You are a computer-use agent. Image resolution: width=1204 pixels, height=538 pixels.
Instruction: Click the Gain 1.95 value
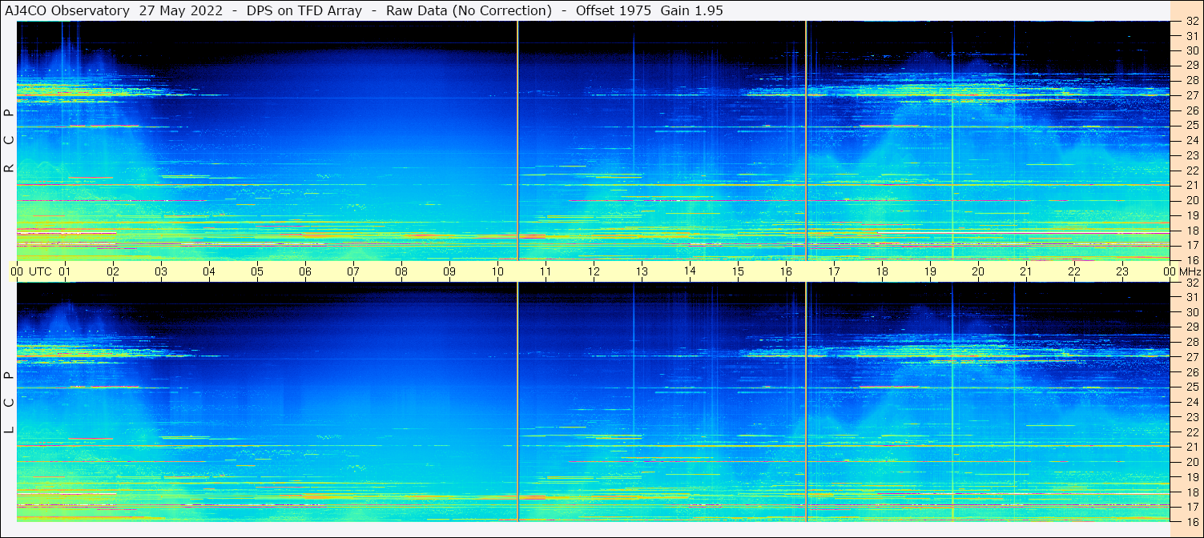point(691,10)
